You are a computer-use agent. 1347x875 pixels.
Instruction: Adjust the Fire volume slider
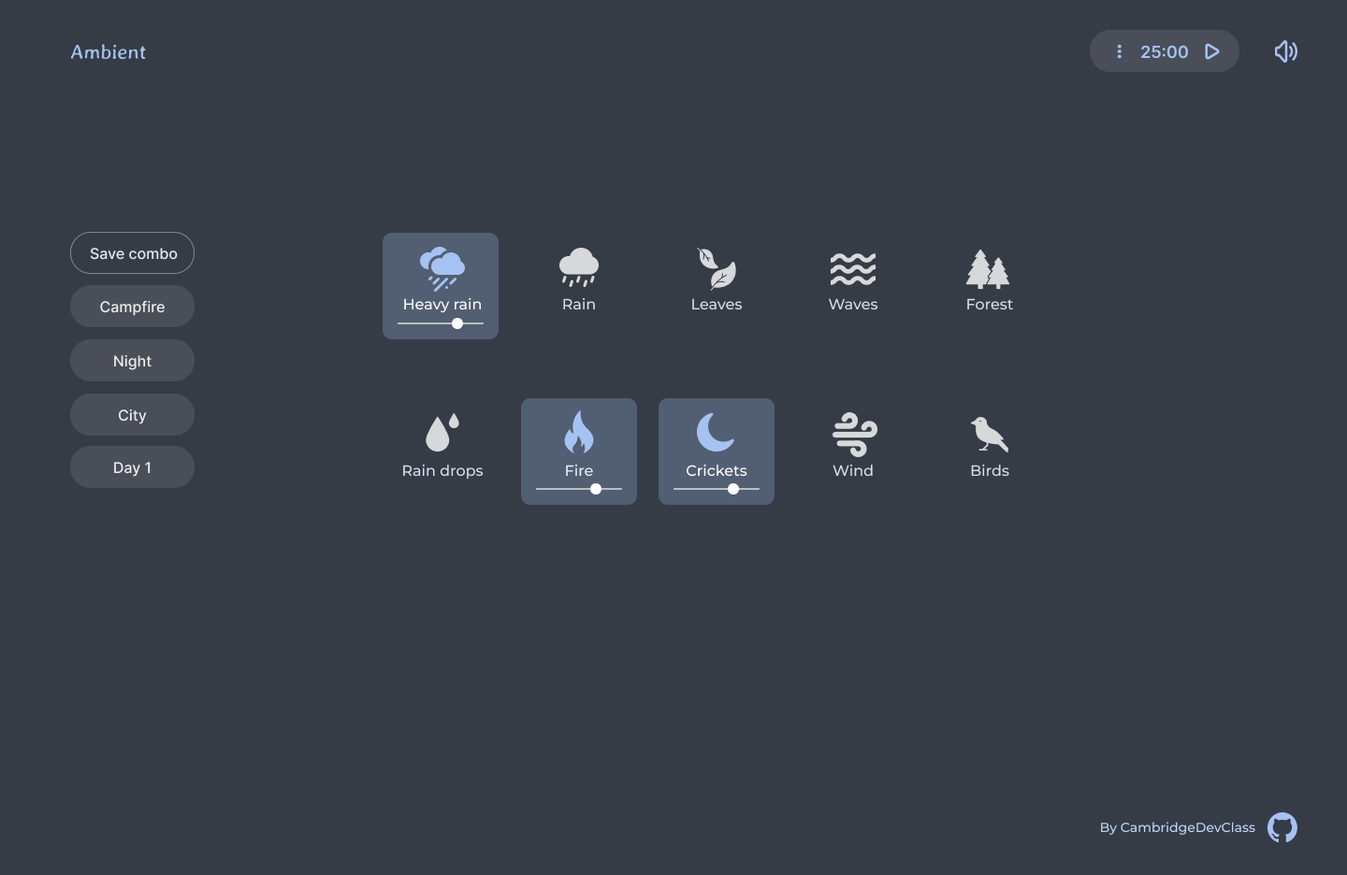579,489
